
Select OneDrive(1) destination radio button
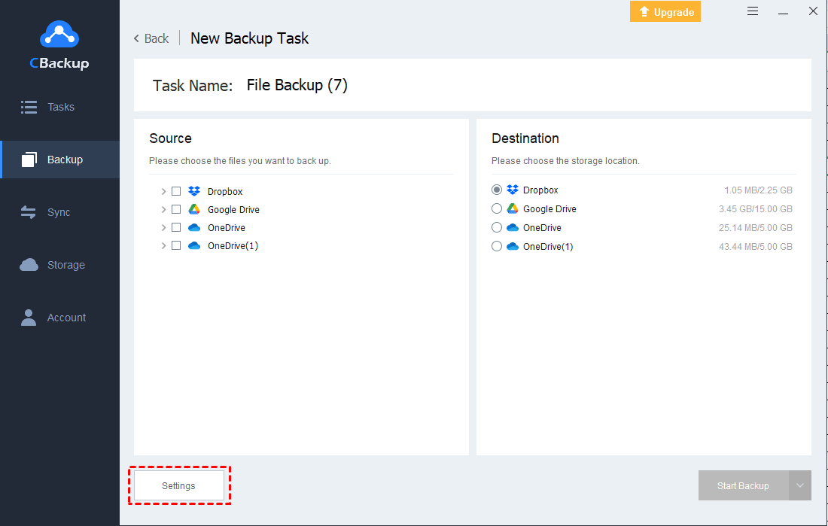point(496,246)
